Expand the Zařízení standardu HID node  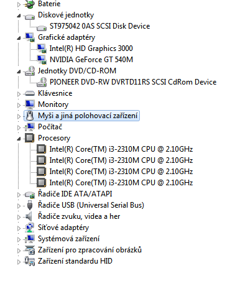19,262
